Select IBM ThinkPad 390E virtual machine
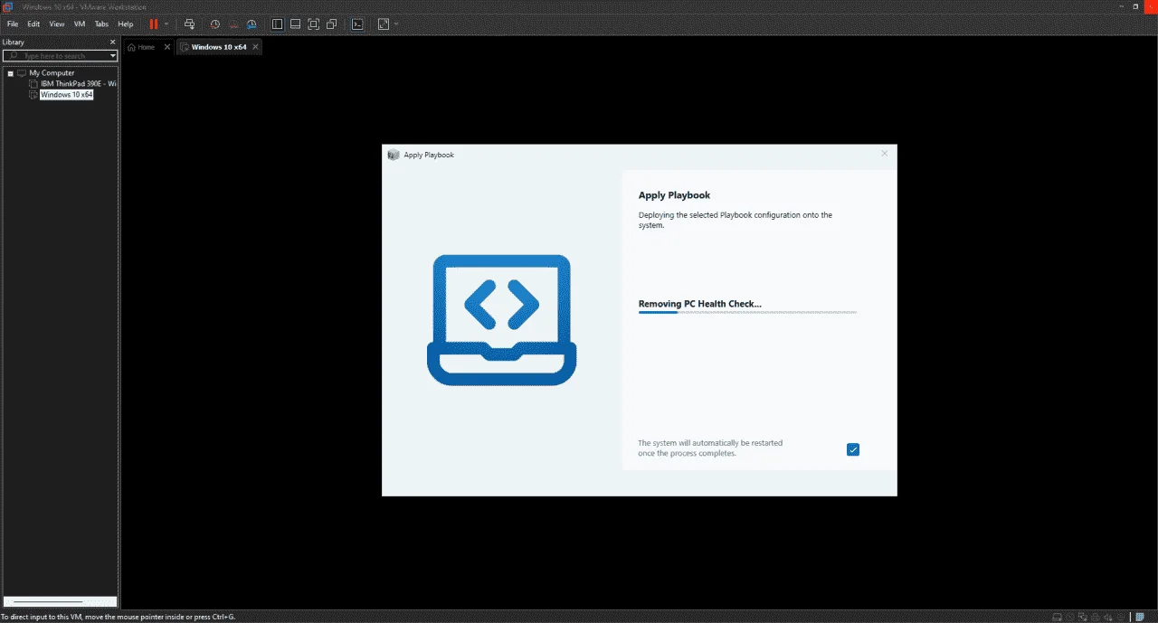The width and height of the screenshot is (1158, 623). point(78,83)
